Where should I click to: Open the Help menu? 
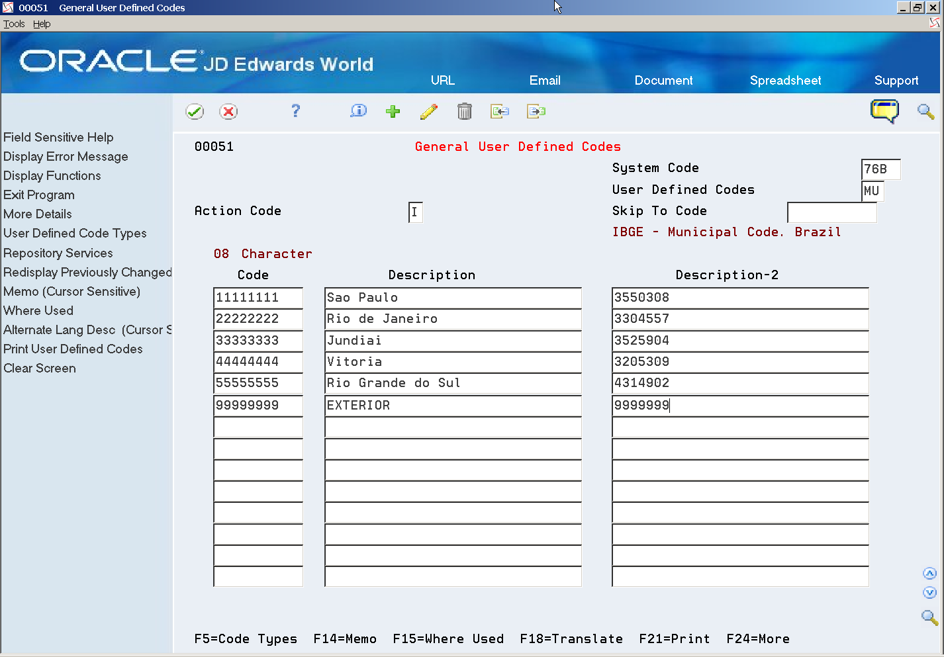point(42,24)
